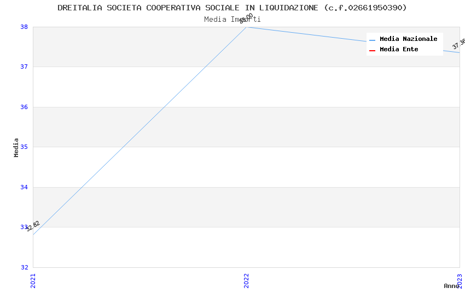Click the 2023 x-axis label
Screen dimensions: 465x300
pos(460,281)
